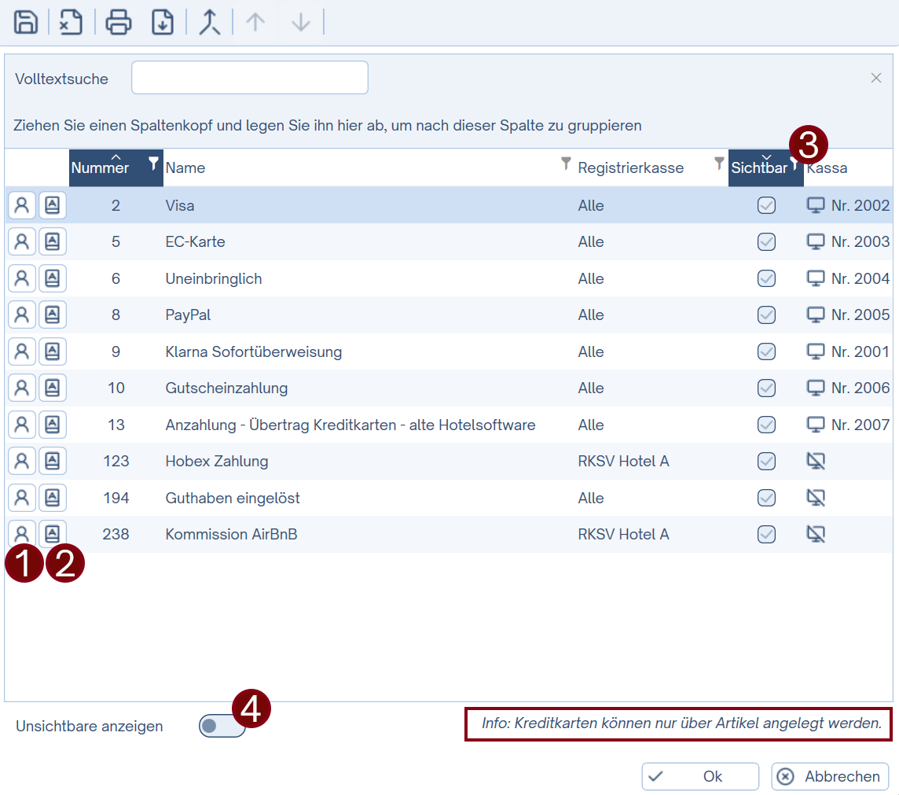Click the contact card icon in PayPal row
This screenshot has width=899, height=795.
pyautogui.click(x=53, y=315)
